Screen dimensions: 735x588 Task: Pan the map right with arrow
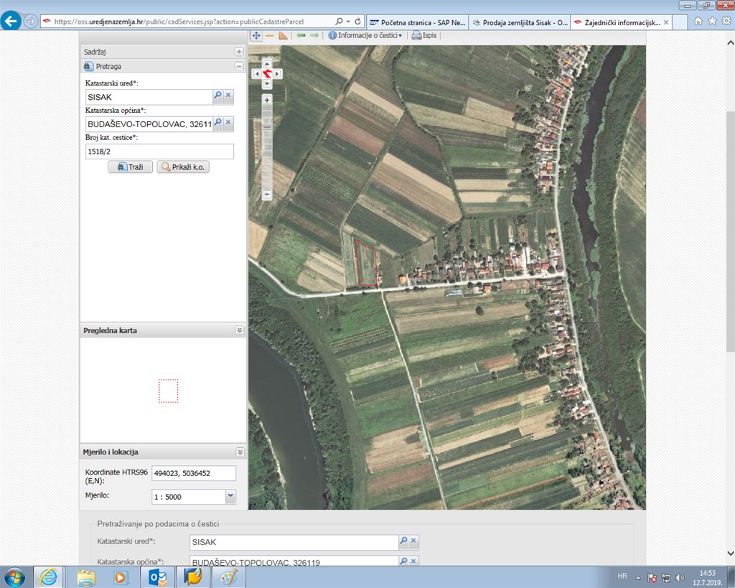277,73
